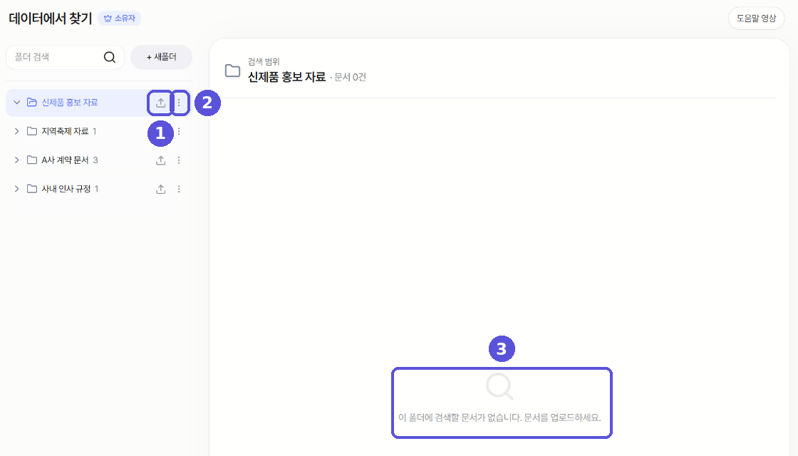Create a folder with + 새폴더 button

click(161, 57)
